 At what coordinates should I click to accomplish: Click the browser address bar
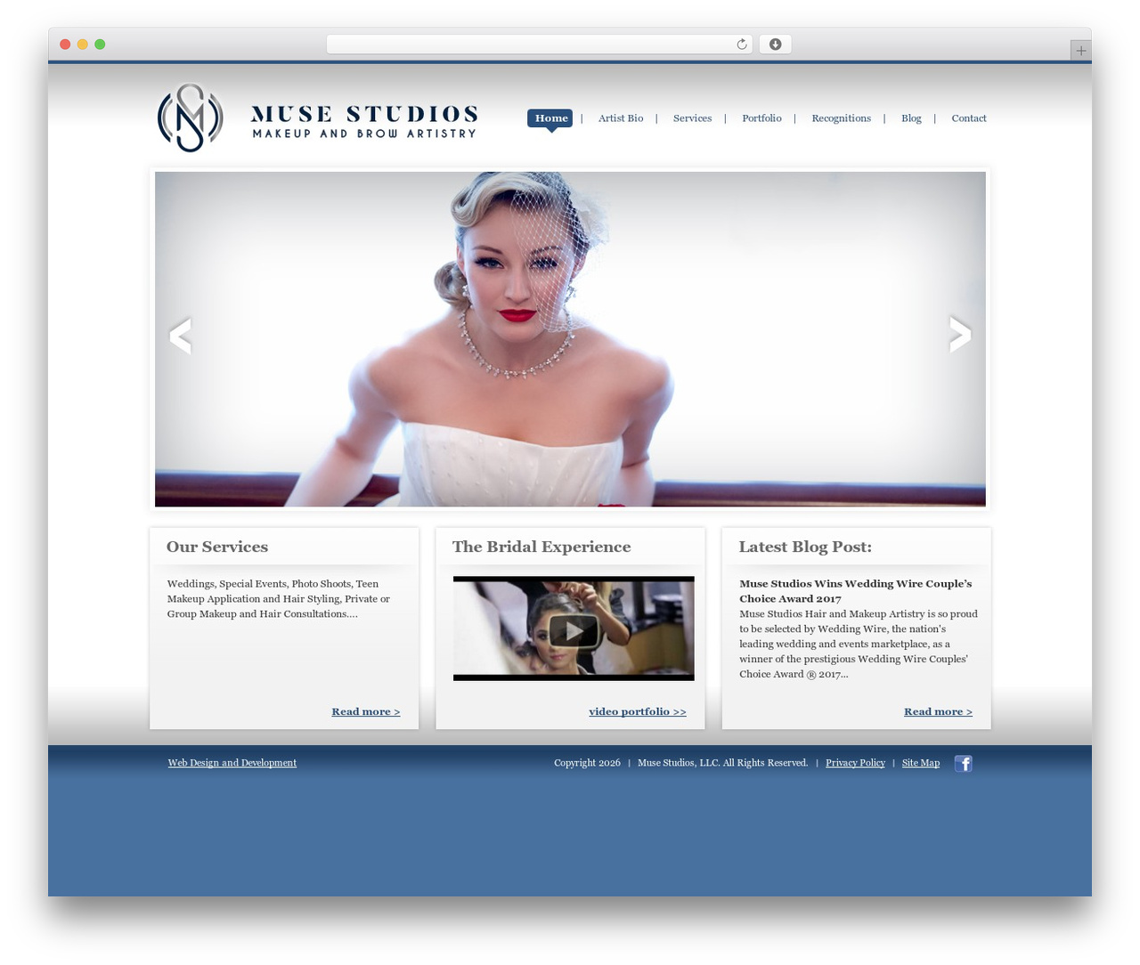[x=539, y=45]
